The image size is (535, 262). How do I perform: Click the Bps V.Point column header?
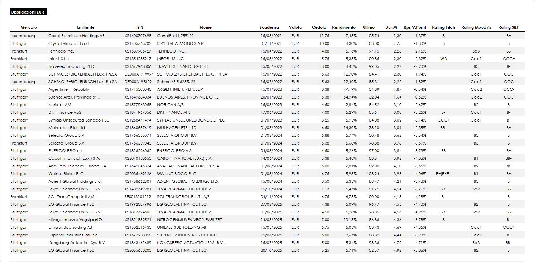click(415, 27)
